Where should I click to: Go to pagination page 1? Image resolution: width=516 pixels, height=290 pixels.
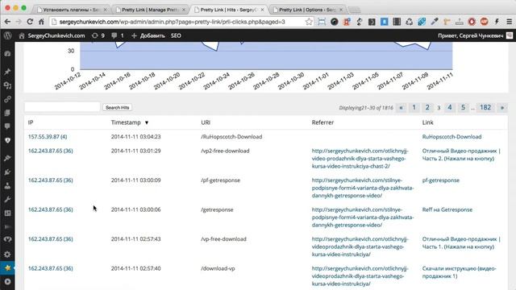click(414, 107)
